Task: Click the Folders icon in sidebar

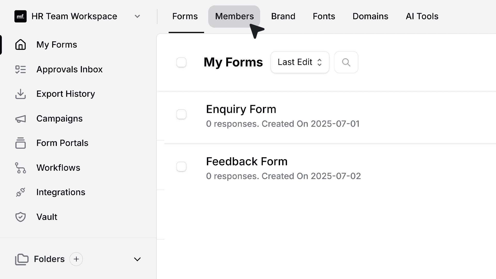Action: (x=22, y=259)
